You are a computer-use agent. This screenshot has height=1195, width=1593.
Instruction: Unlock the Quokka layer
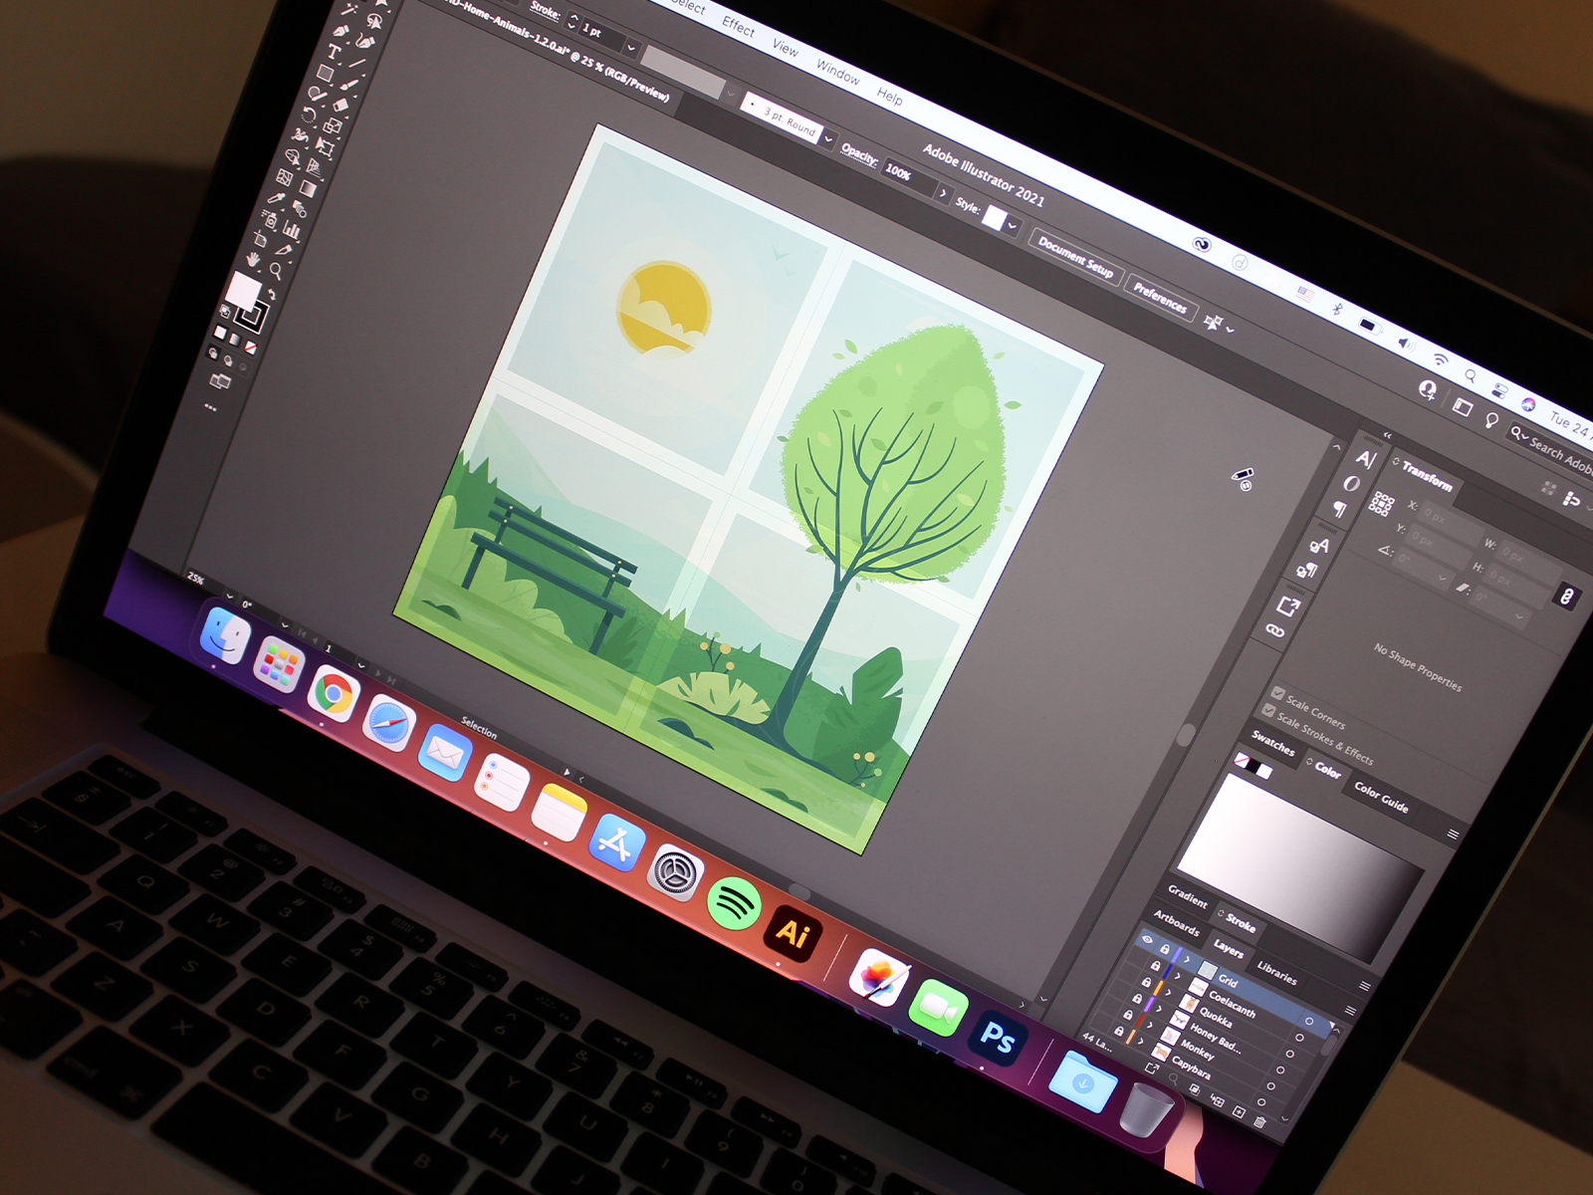point(1146,982)
